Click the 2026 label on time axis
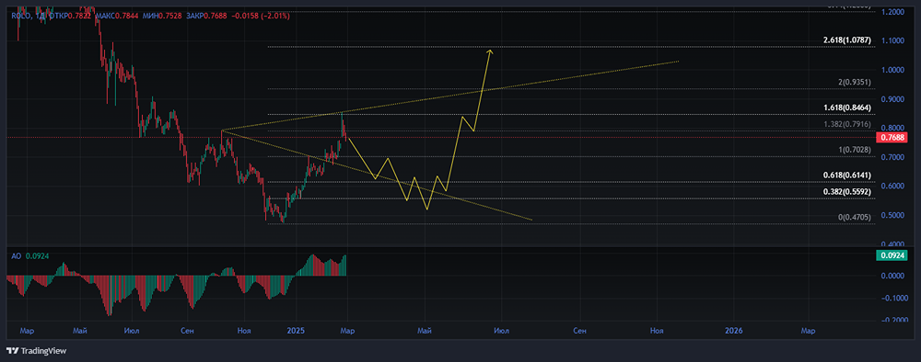The height and width of the screenshot is (362, 921). point(734,331)
